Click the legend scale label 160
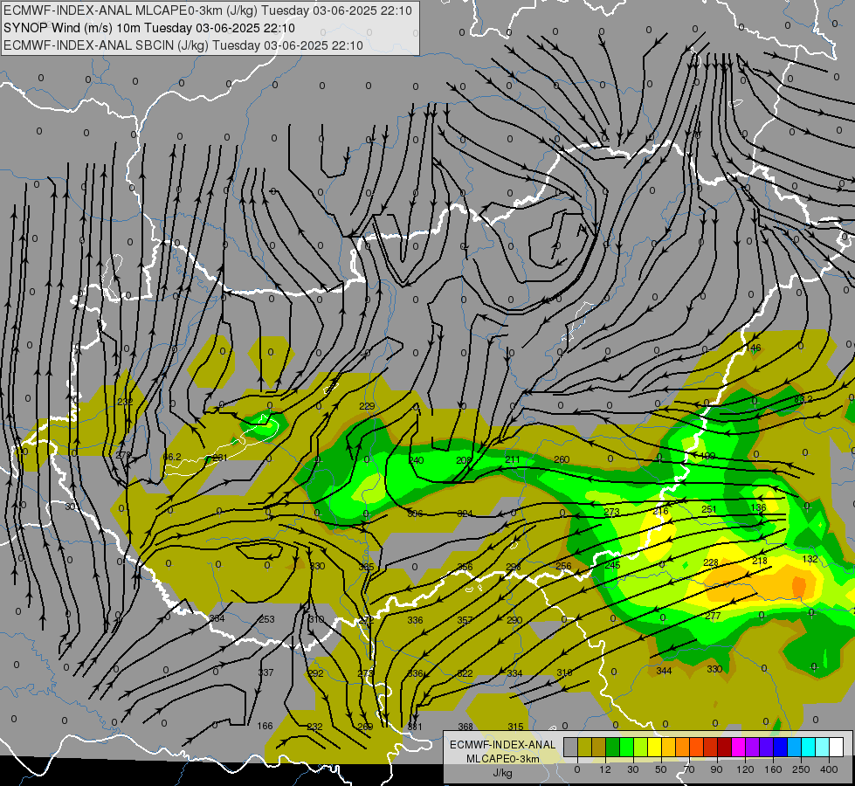 tap(773, 769)
